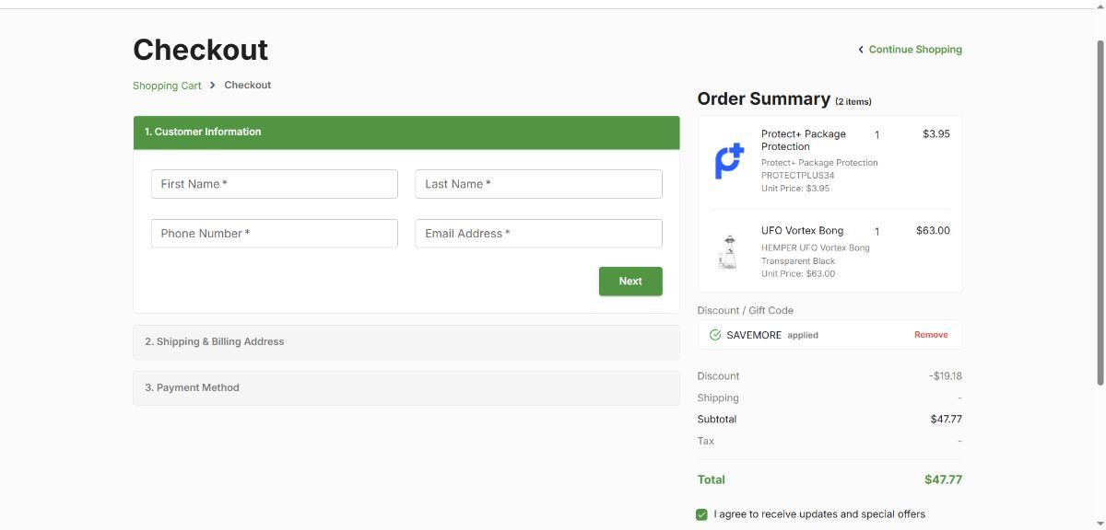Click the green checkmark beside SAVEMORE code
The width and height of the screenshot is (1106, 530).
(715, 335)
